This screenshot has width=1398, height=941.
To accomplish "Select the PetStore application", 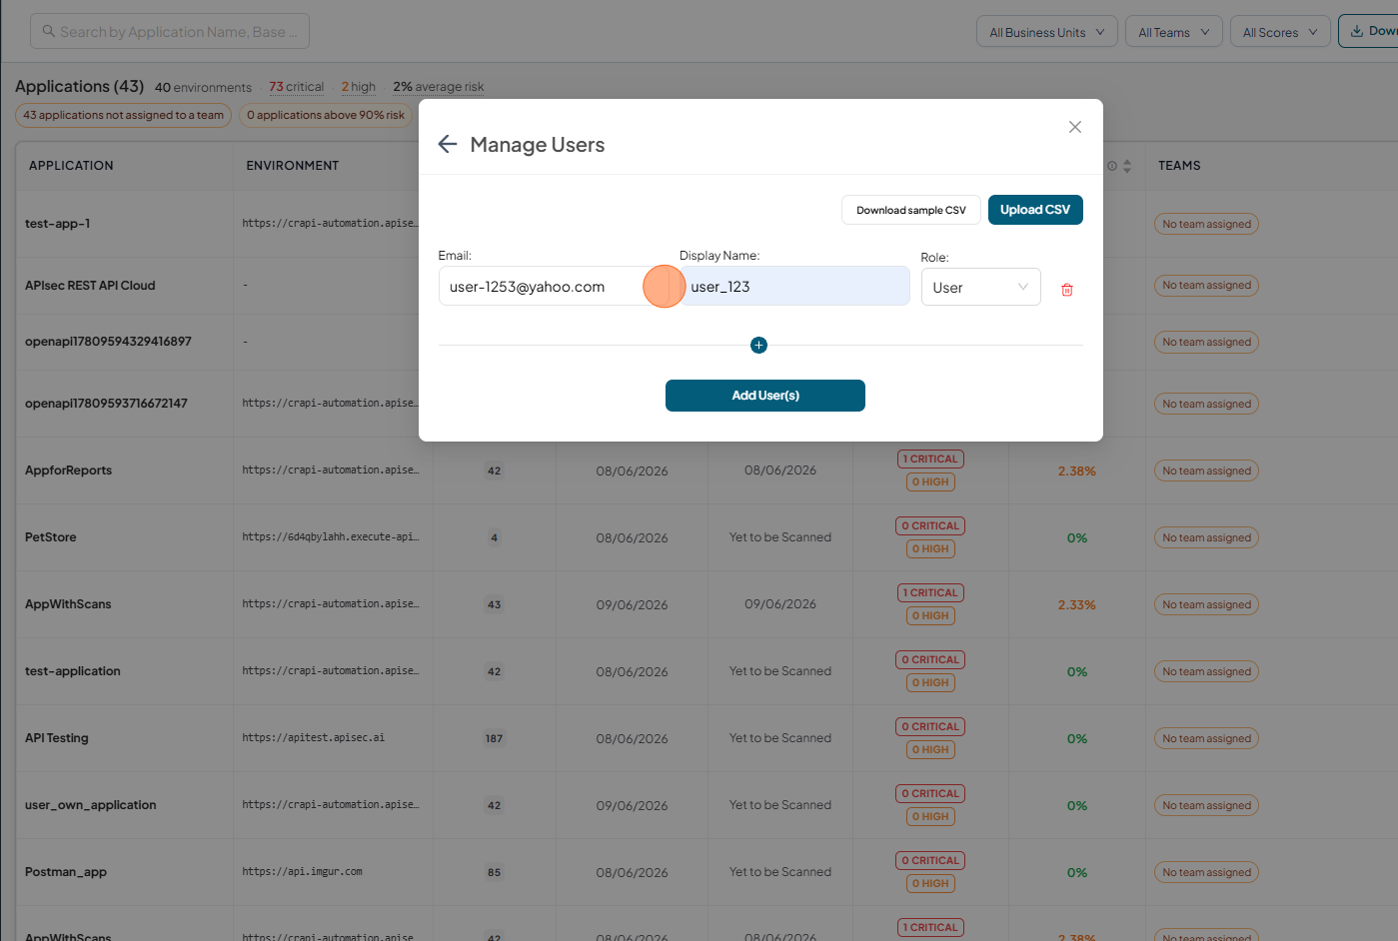I will 51,537.
